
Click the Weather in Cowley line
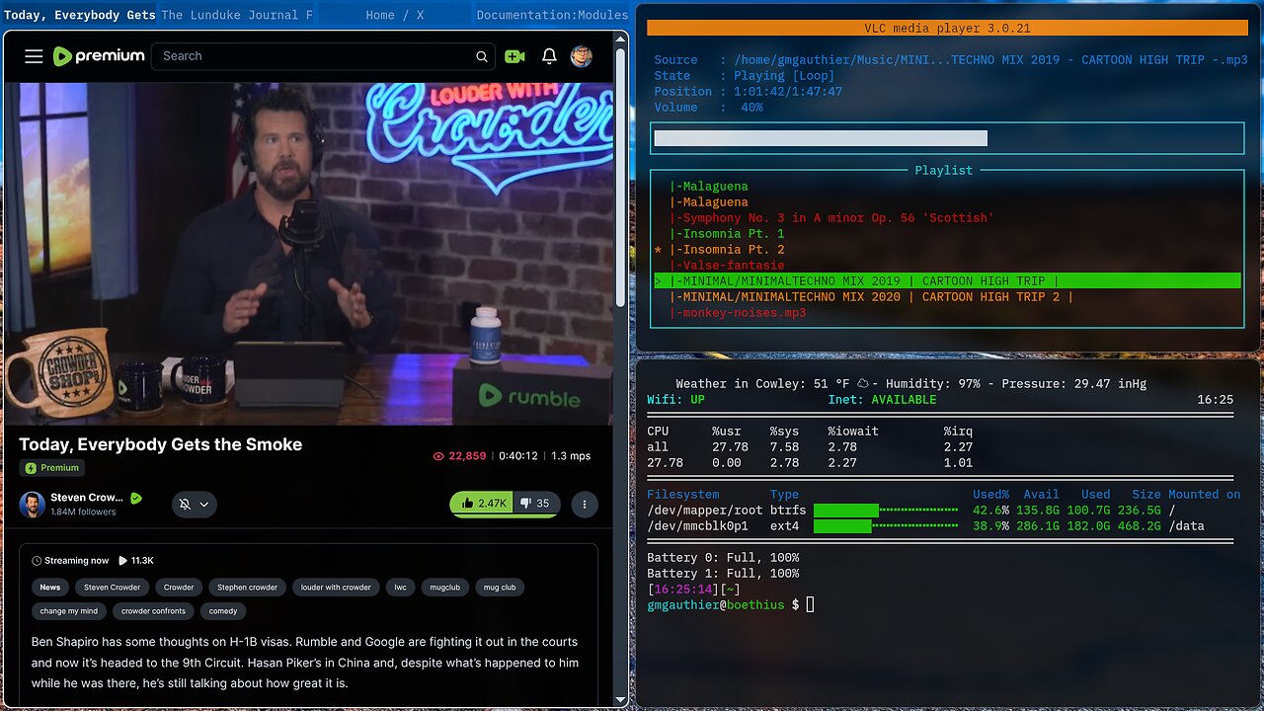point(910,383)
